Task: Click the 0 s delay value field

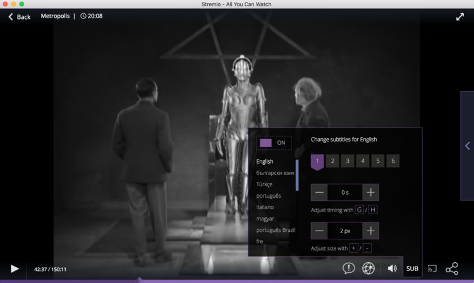Action: [345, 193]
